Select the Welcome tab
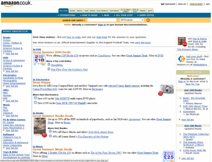The image size is (212, 162). pos(63,11)
